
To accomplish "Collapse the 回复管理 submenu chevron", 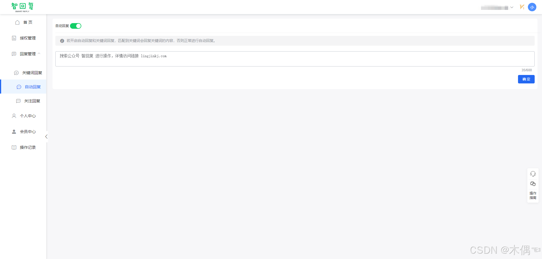I will click(x=39, y=54).
